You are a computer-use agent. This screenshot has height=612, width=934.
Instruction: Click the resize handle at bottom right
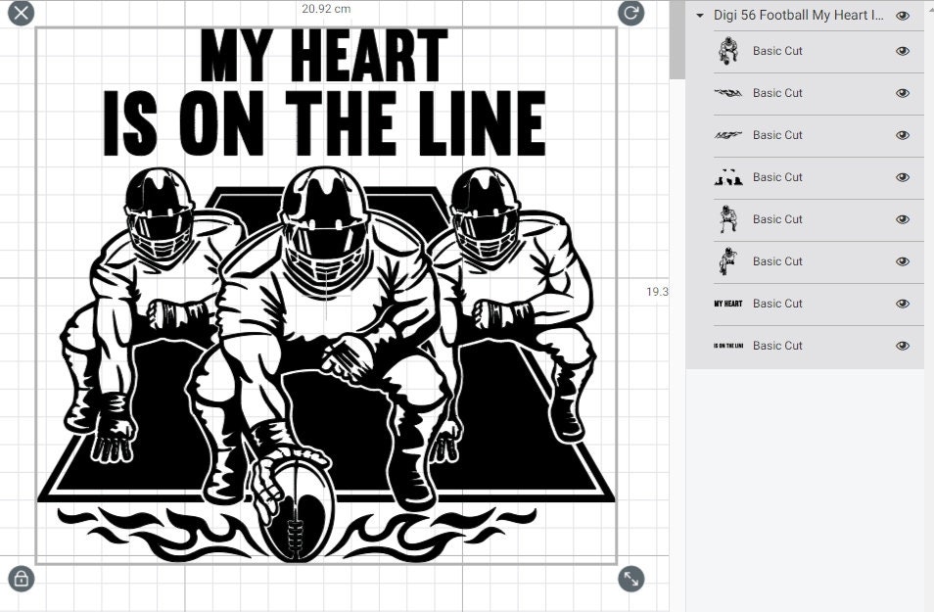[x=630, y=579]
